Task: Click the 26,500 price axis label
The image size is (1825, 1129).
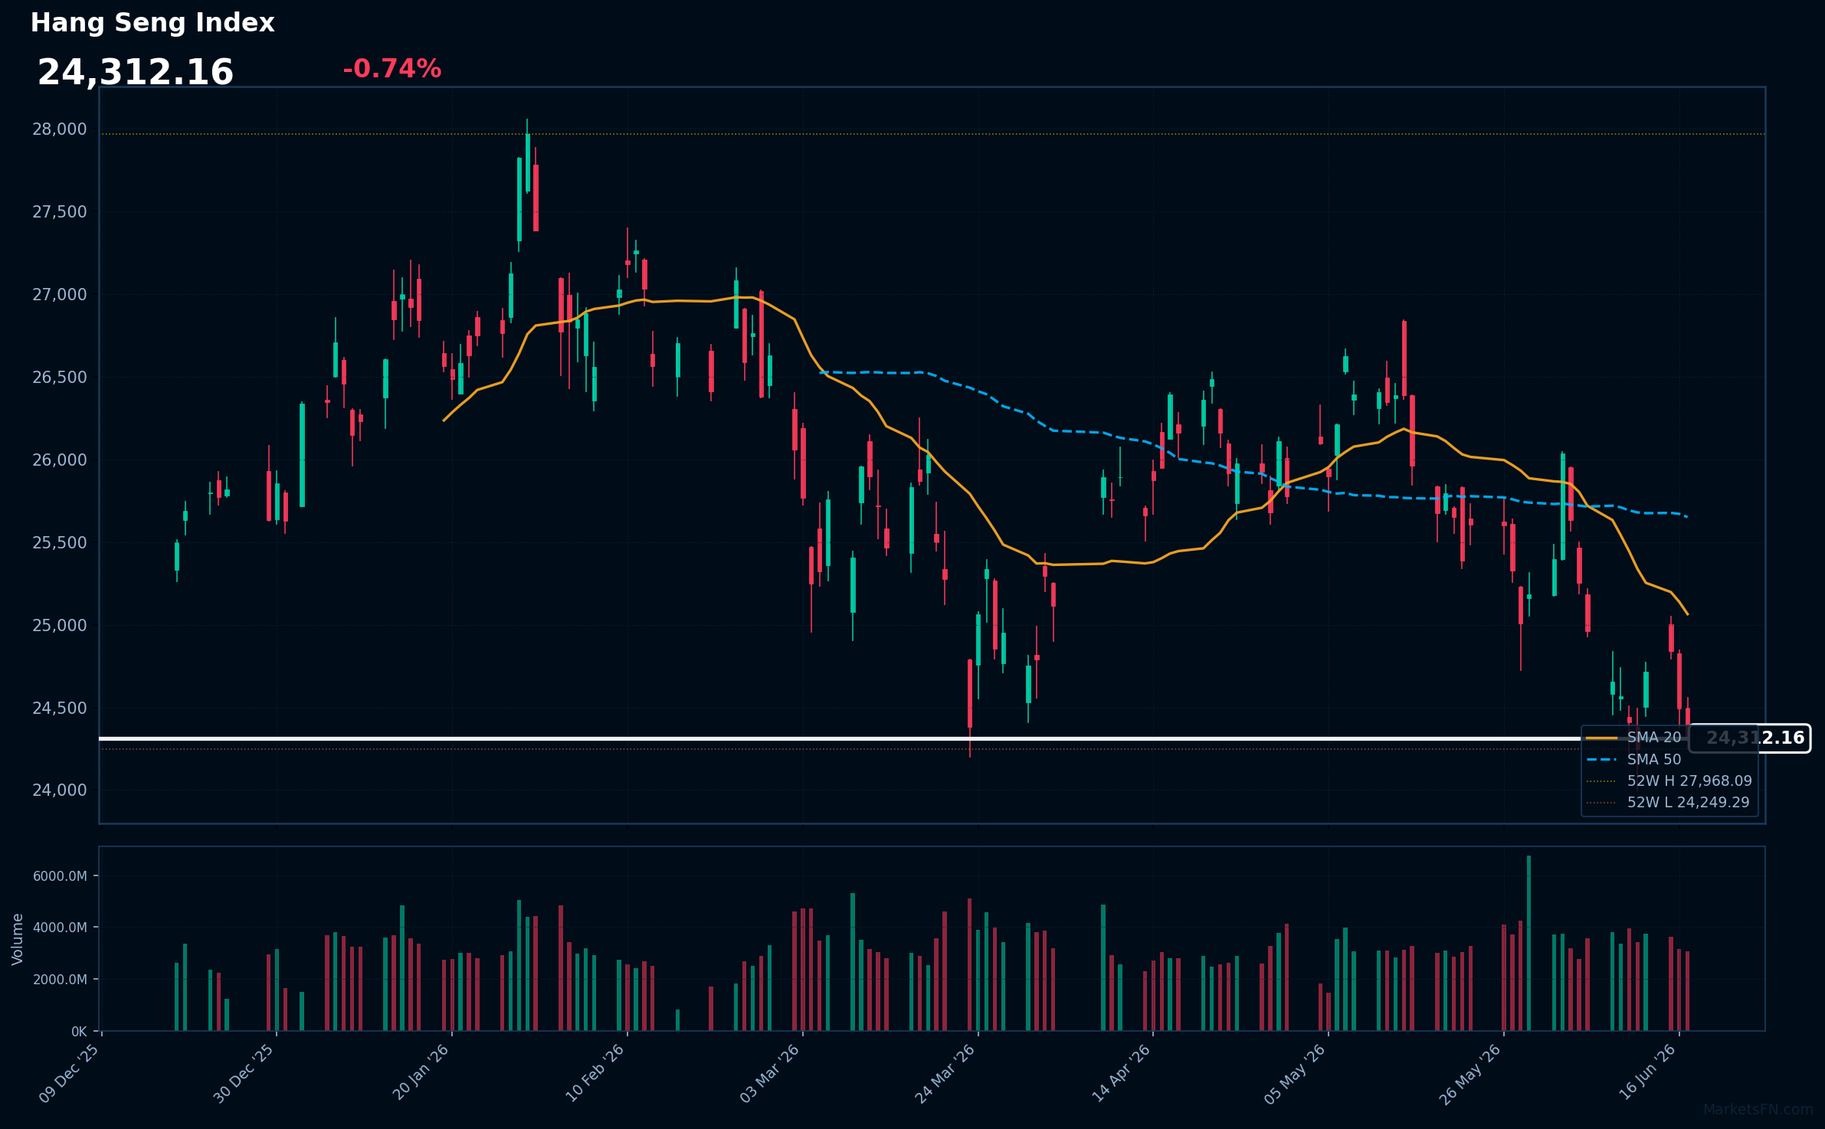Action: (x=60, y=378)
